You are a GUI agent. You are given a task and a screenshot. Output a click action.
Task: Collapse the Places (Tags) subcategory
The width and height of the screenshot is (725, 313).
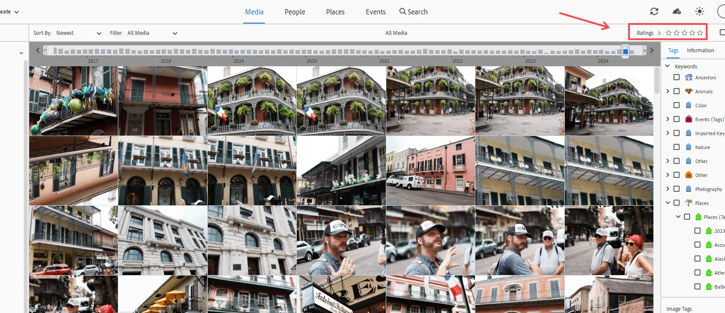678,217
